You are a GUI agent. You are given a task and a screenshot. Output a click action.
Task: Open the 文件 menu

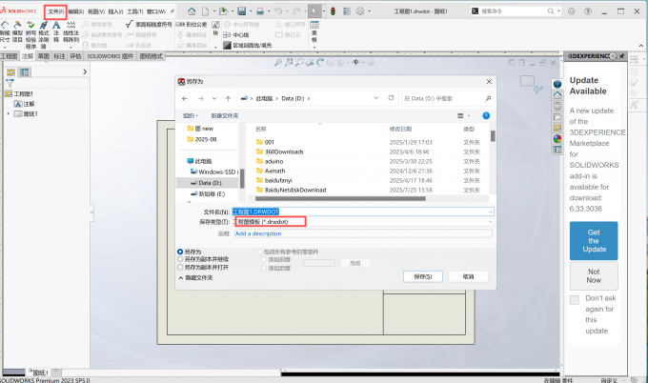[56, 10]
